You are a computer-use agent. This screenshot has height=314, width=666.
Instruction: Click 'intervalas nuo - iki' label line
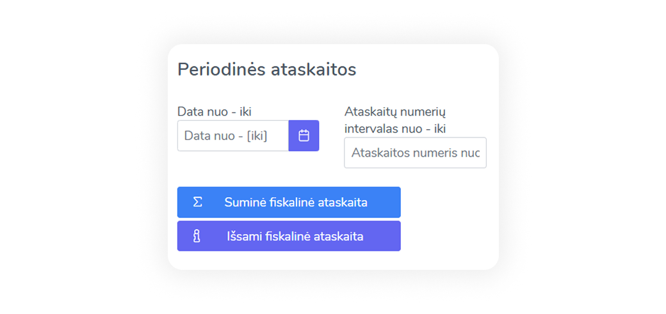[x=395, y=128]
